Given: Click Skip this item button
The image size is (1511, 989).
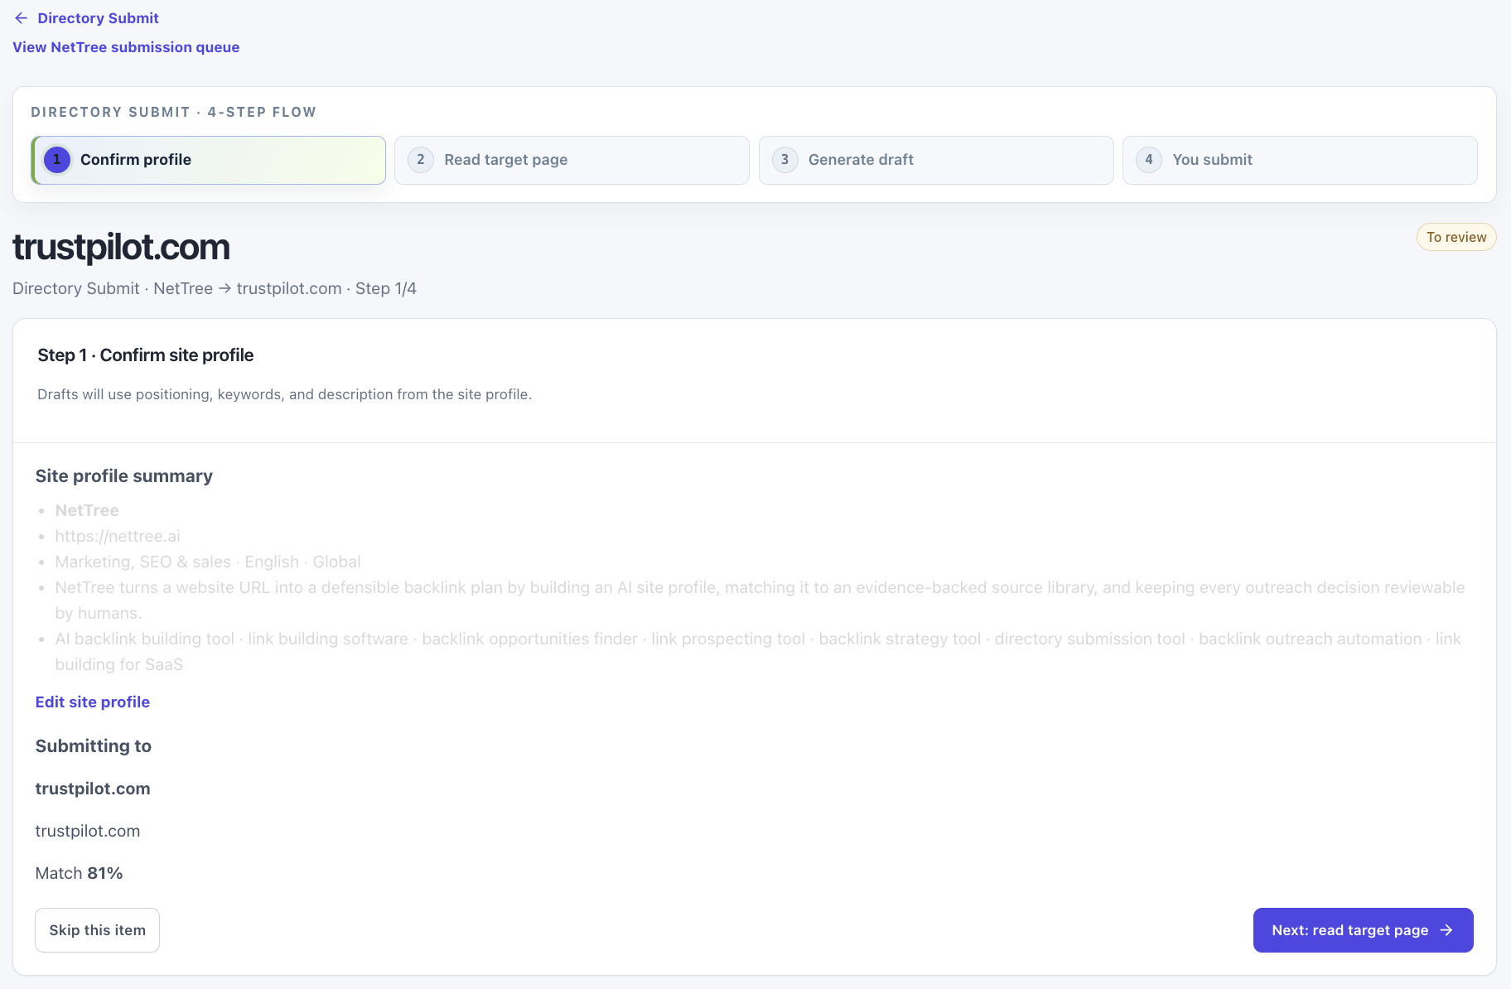Looking at the screenshot, I should click(x=97, y=930).
